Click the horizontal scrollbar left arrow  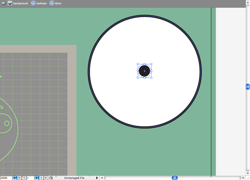click(102, 178)
